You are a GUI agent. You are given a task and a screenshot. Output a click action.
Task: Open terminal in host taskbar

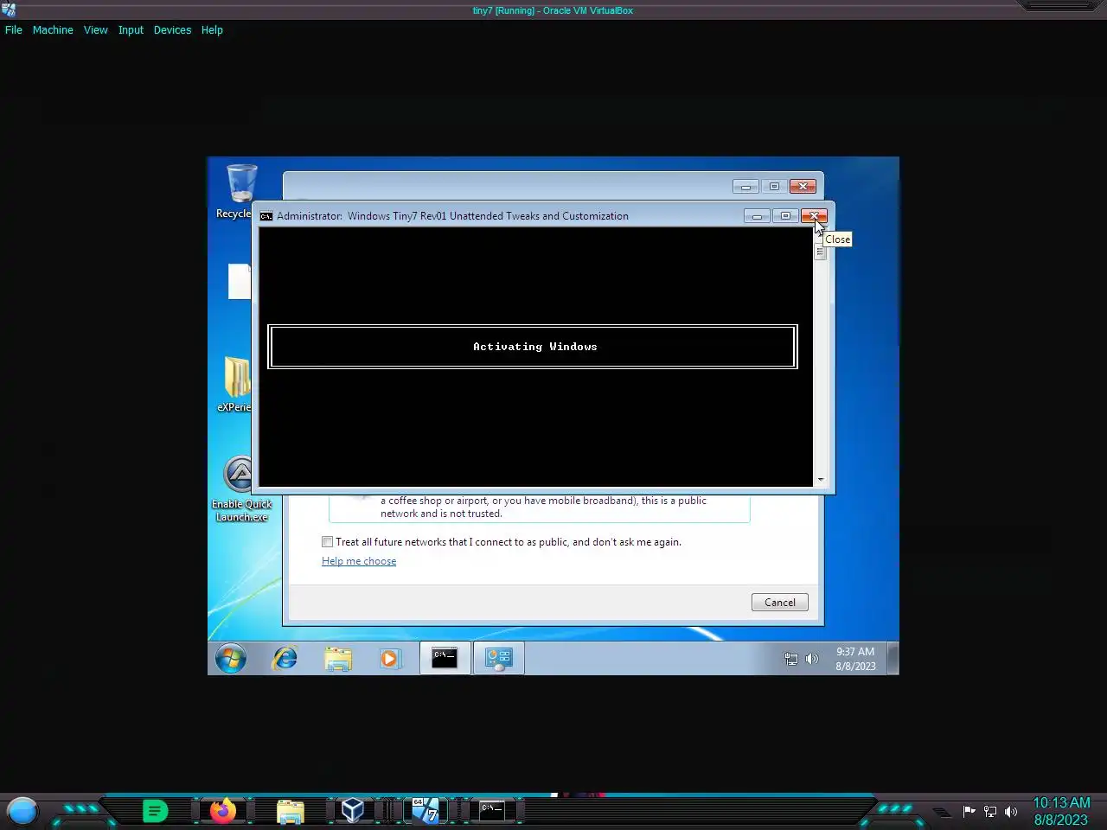point(492,810)
